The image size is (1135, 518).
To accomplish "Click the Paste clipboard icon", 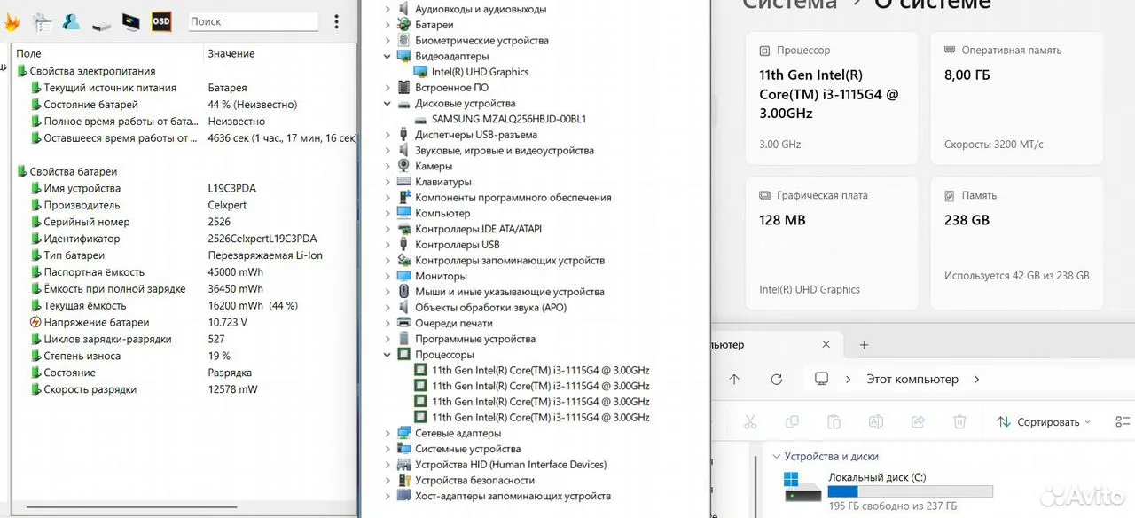I will (x=834, y=422).
